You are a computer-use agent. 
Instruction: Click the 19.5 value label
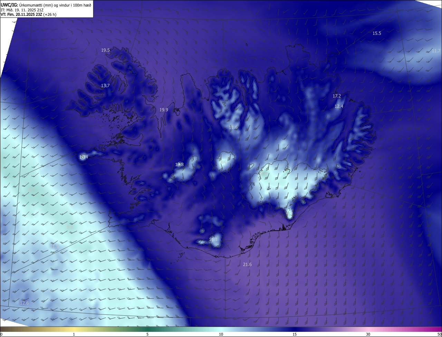click(105, 50)
